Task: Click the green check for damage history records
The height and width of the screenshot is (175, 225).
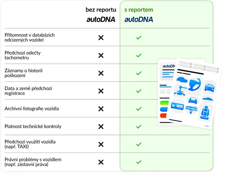Action: [x=138, y=73]
